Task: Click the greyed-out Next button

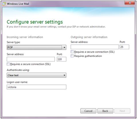Action: pyautogui.click(x=122, y=111)
